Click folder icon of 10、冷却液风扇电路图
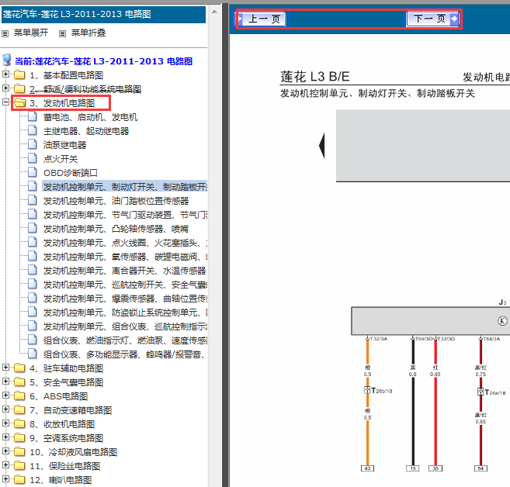This screenshot has width=510, height=487. 19,451
